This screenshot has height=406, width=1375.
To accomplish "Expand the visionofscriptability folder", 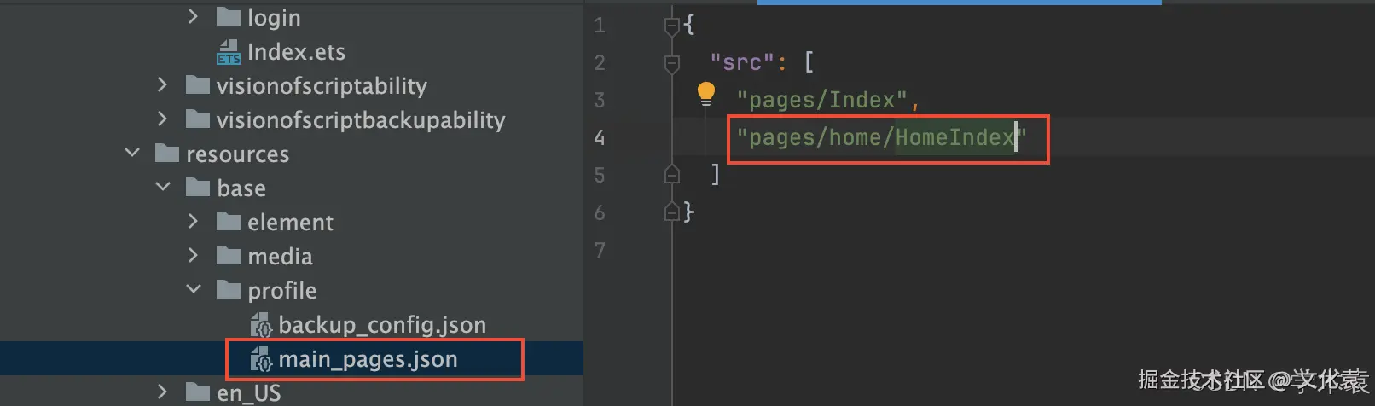I will [162, 85].
